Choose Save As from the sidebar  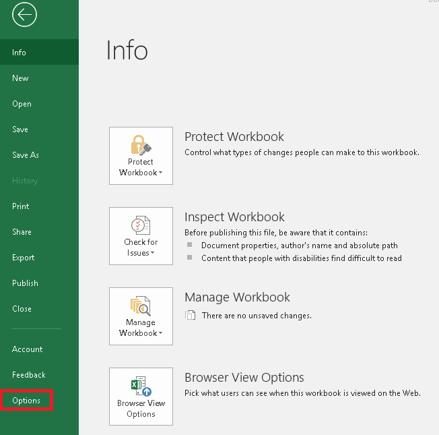pos(26,155)
